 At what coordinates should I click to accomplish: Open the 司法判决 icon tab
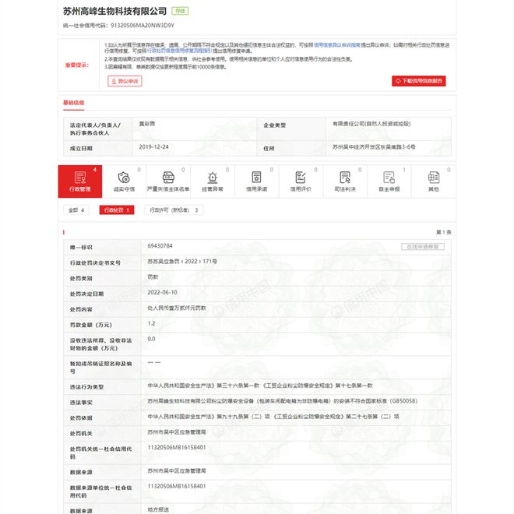[x=345, y=181]
